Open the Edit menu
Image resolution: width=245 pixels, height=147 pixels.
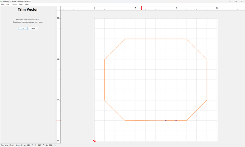(x=8, y=4)
